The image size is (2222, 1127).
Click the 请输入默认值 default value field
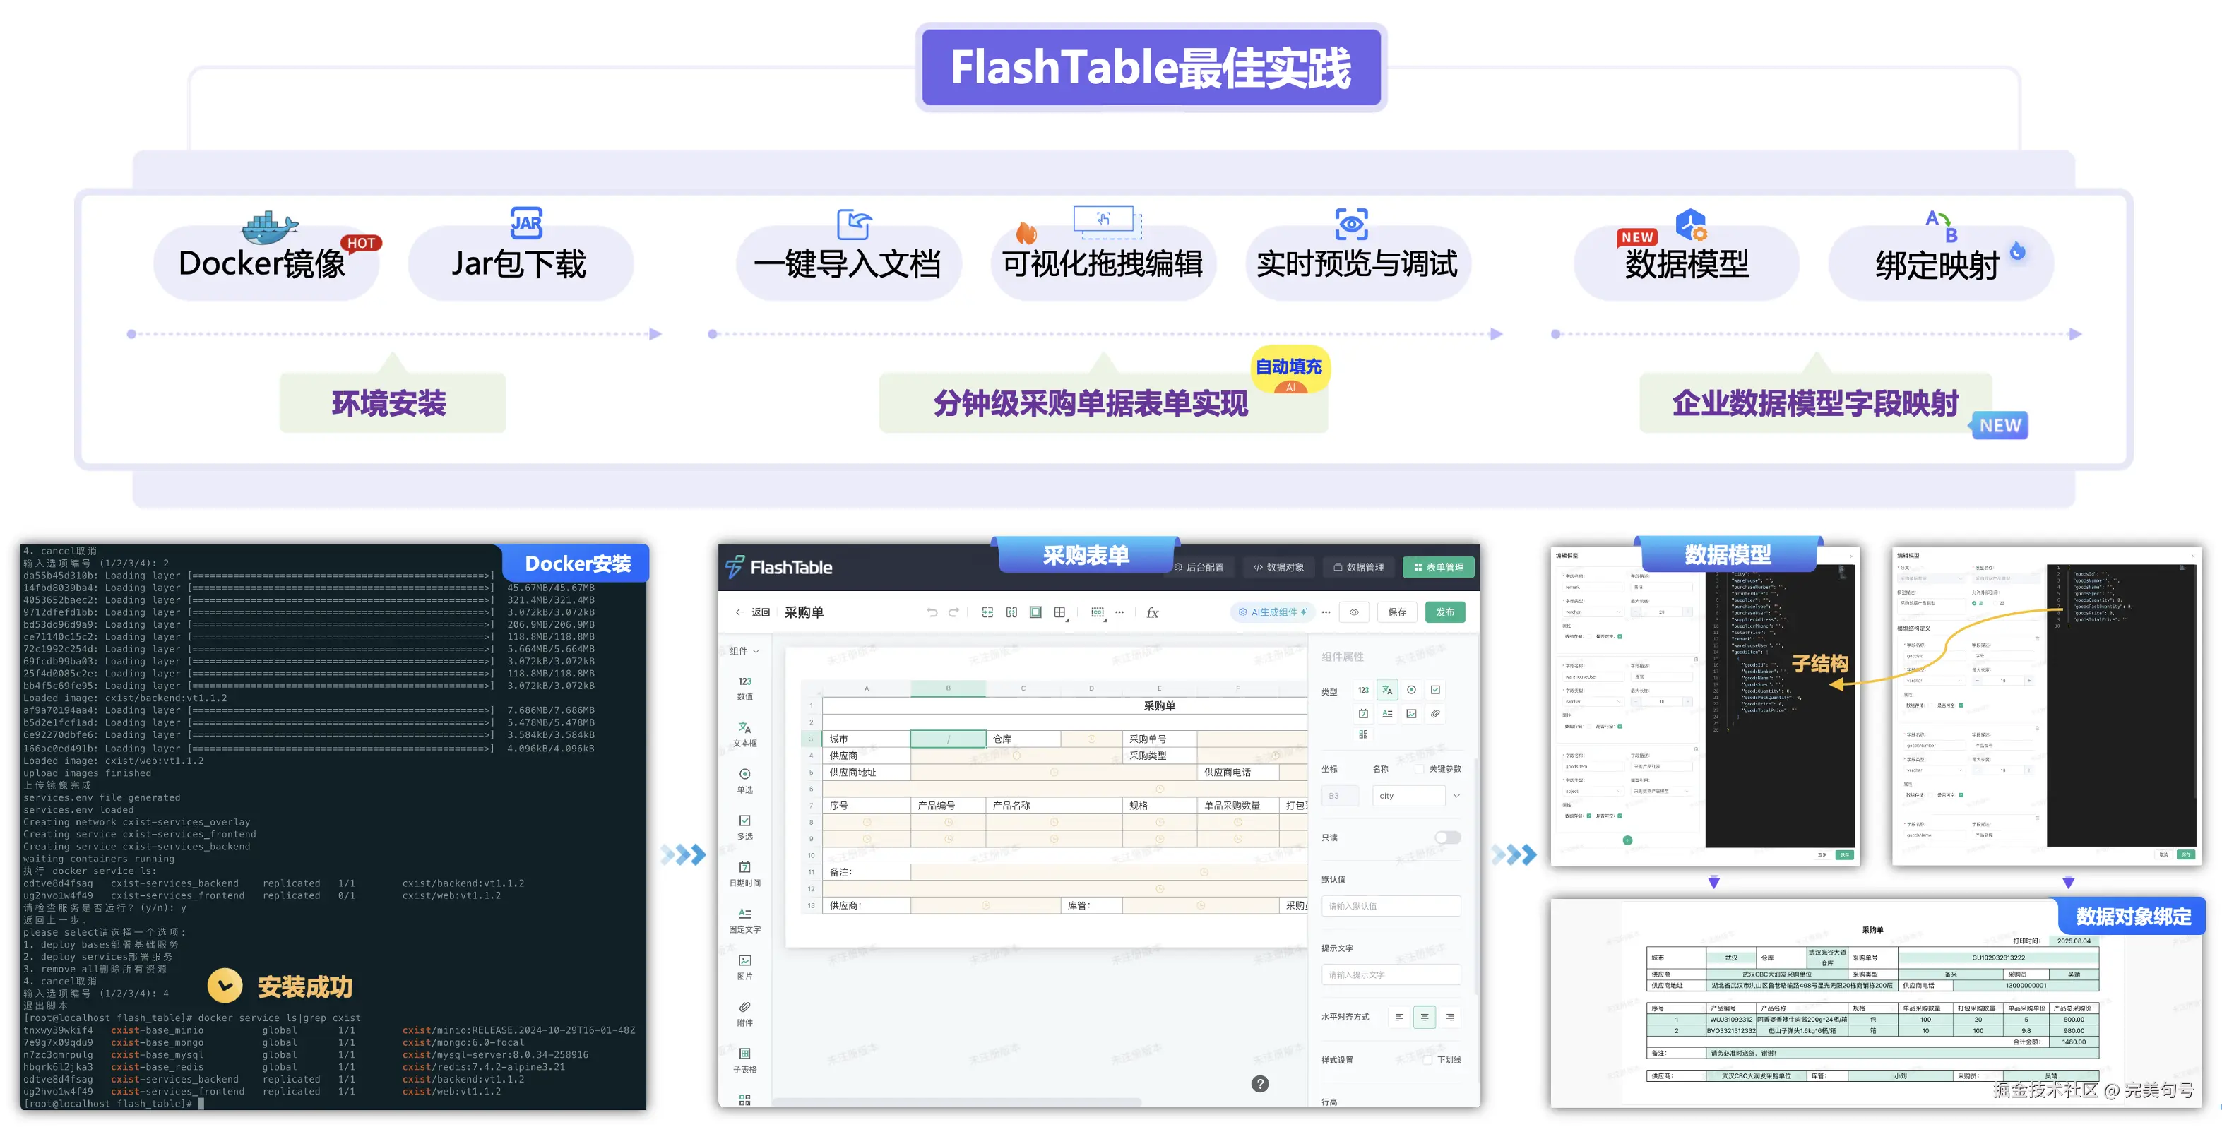click(x=1391, y=906)
